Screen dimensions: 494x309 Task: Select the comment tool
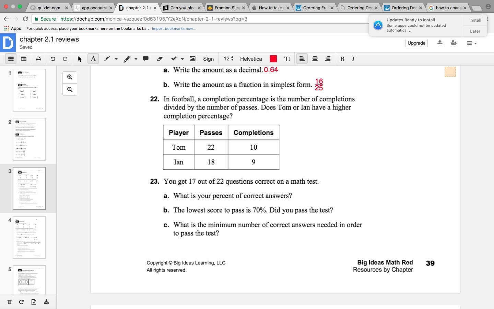click(x=146, y=59)
